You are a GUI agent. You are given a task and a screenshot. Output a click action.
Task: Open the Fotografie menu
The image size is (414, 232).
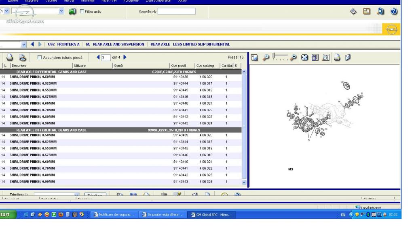(131, 1)
